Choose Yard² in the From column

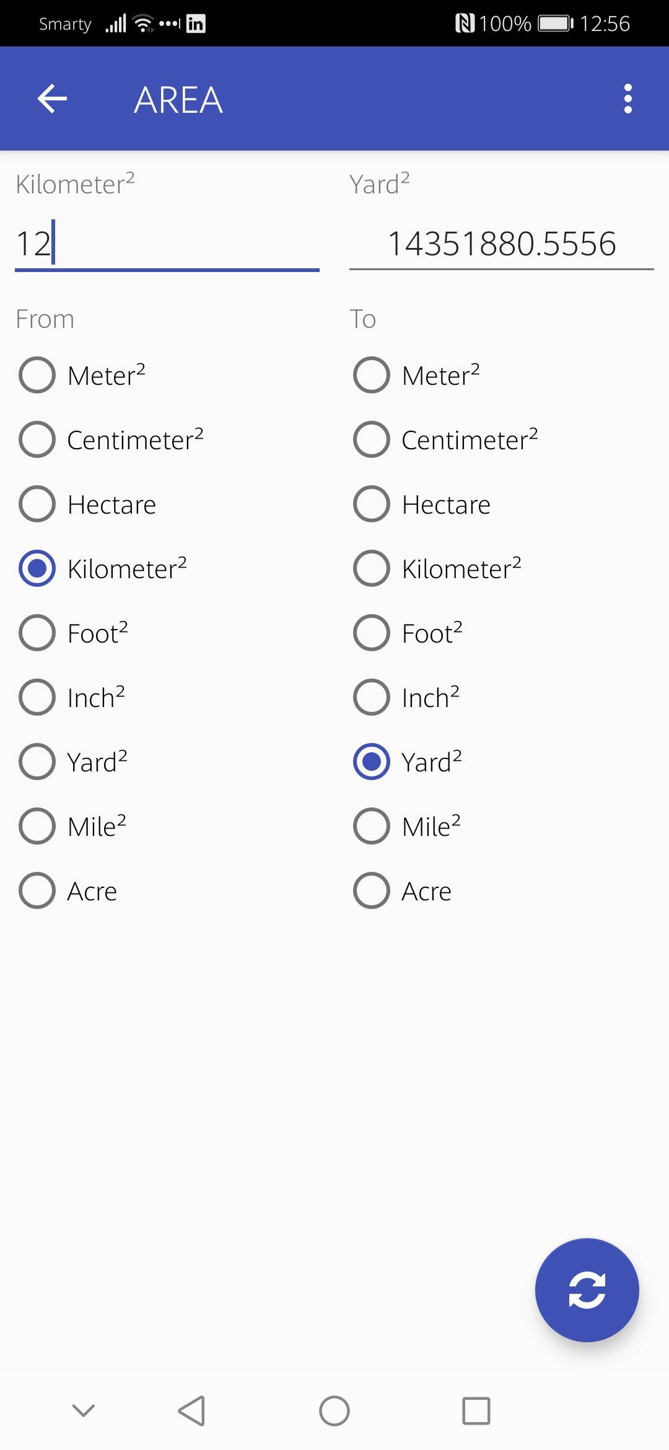point(38,762)
